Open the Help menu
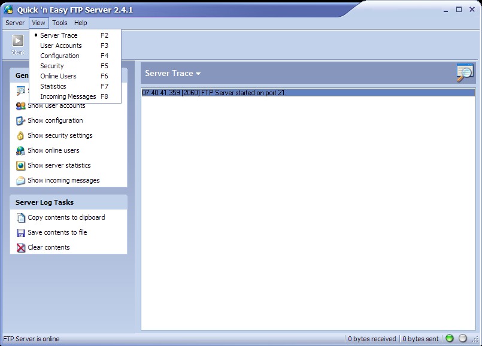Viewport: 482px width, 346px height. (x=81, y=23)
